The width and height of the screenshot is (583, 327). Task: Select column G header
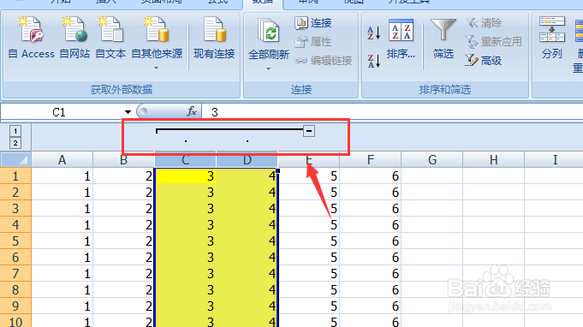point(432,160)
